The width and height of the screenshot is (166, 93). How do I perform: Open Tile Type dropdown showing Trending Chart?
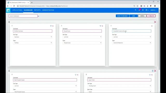click(119, 86)
